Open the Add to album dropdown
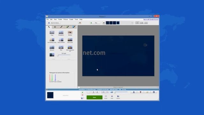The image size is (204, 115). [x=82, y=98]
